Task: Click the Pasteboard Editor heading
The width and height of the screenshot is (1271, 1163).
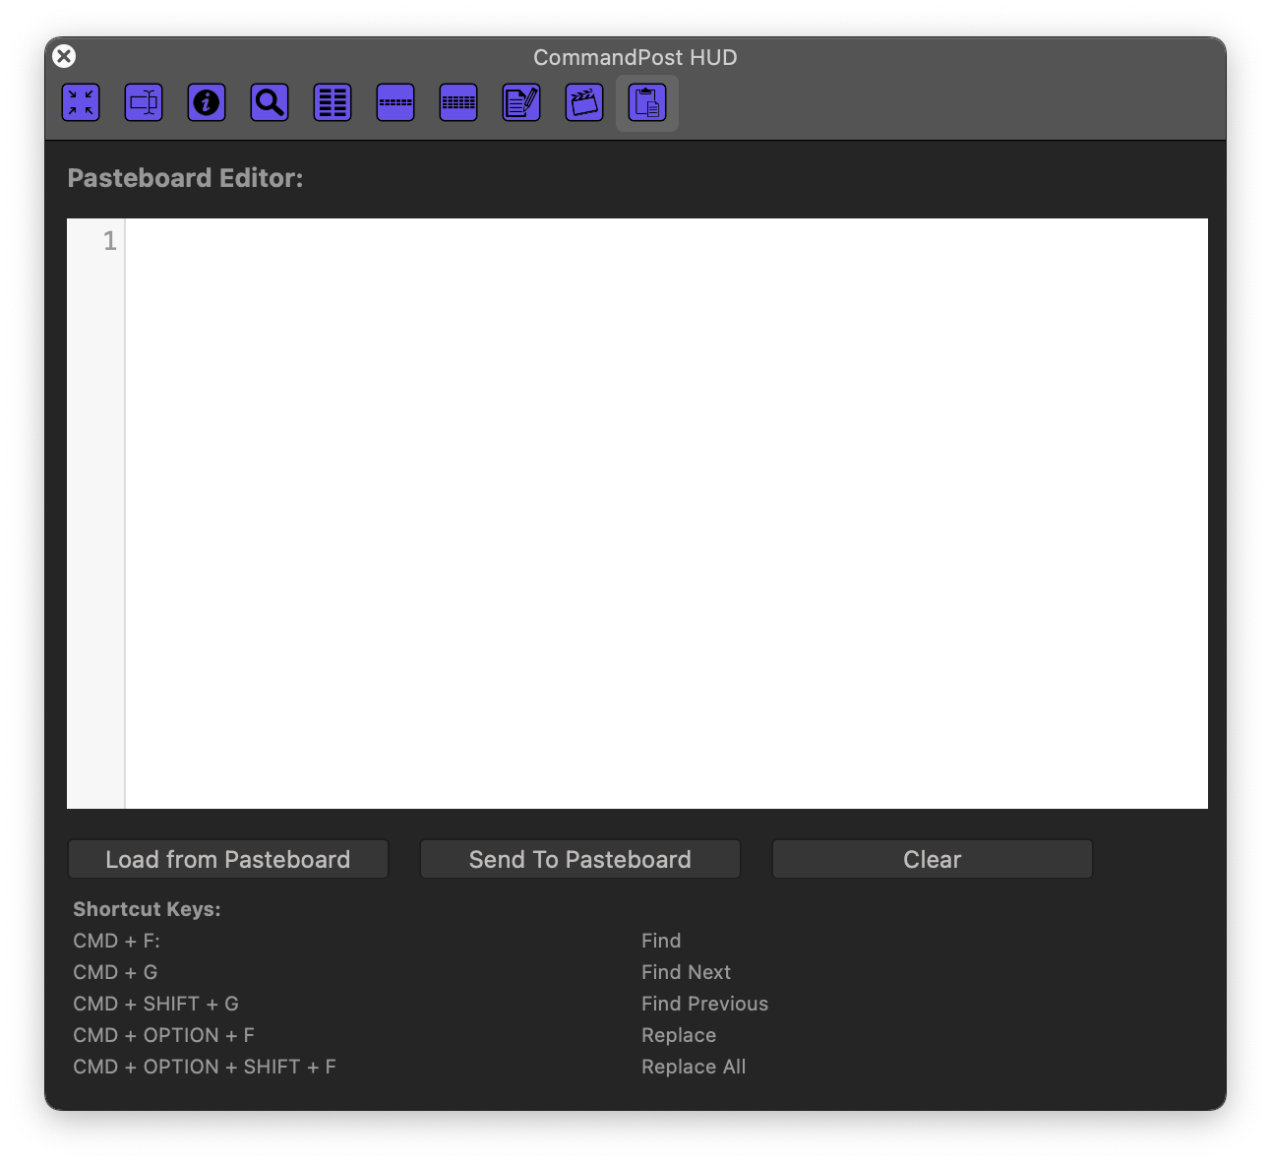Action: [185, 178]
